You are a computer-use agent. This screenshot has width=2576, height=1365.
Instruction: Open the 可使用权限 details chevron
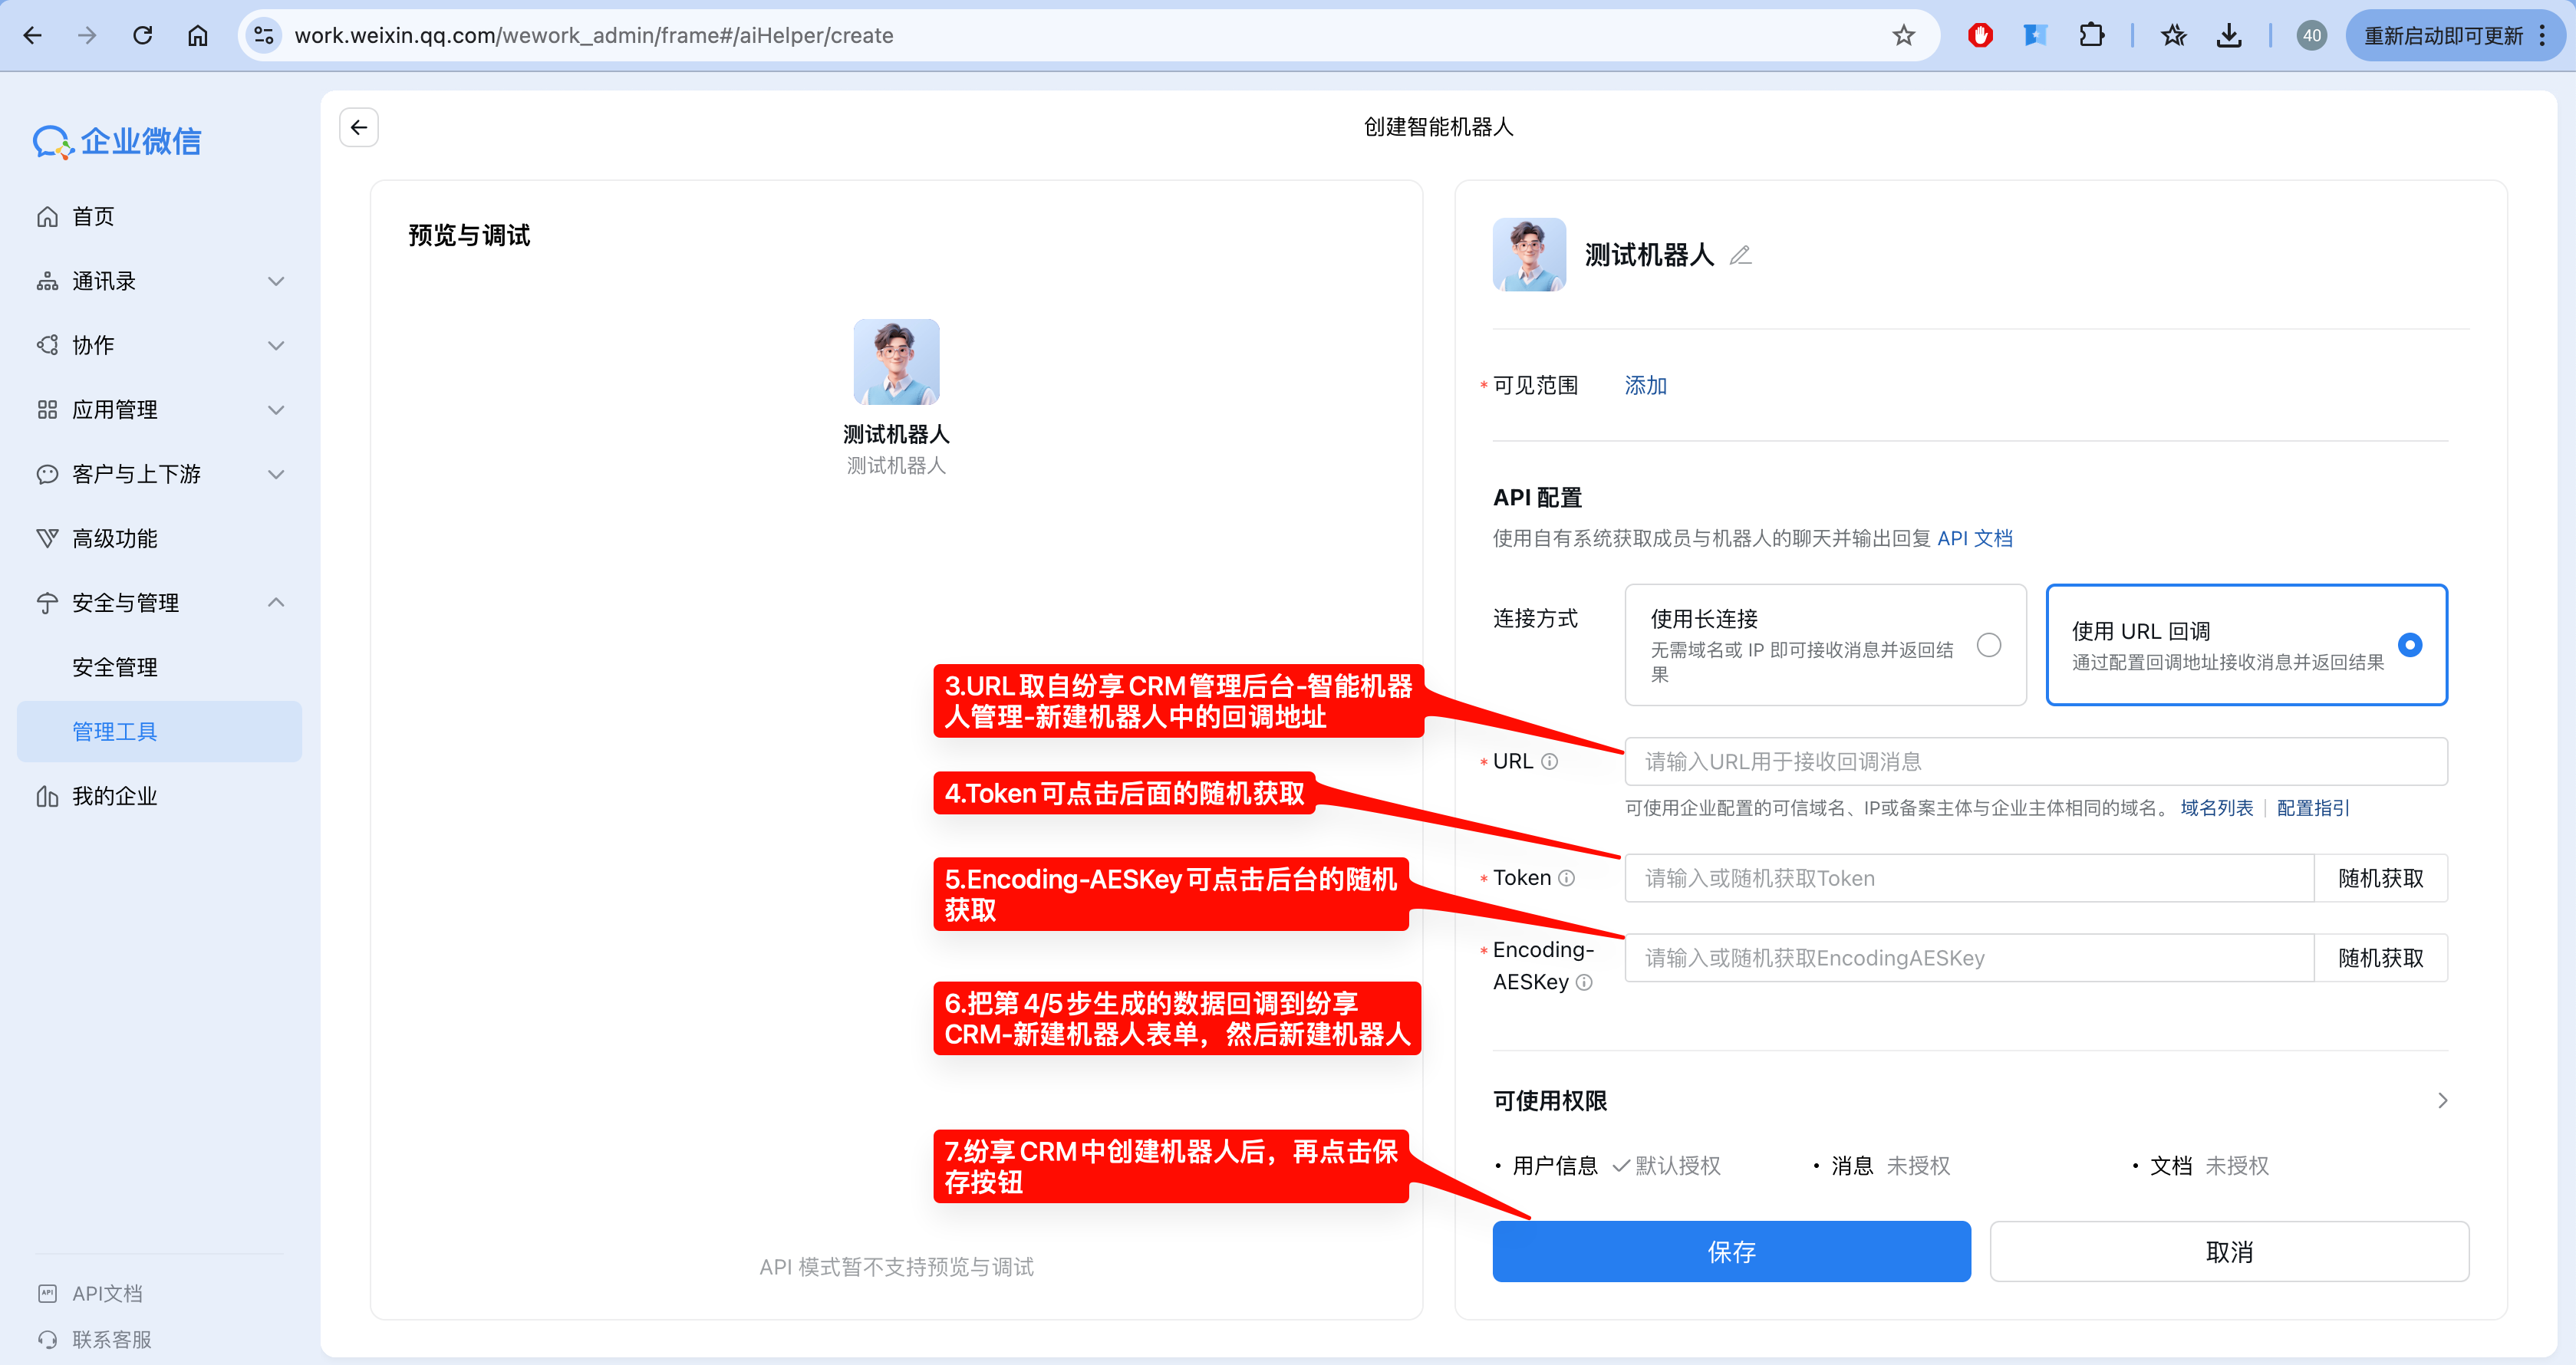point(2442,1101)
